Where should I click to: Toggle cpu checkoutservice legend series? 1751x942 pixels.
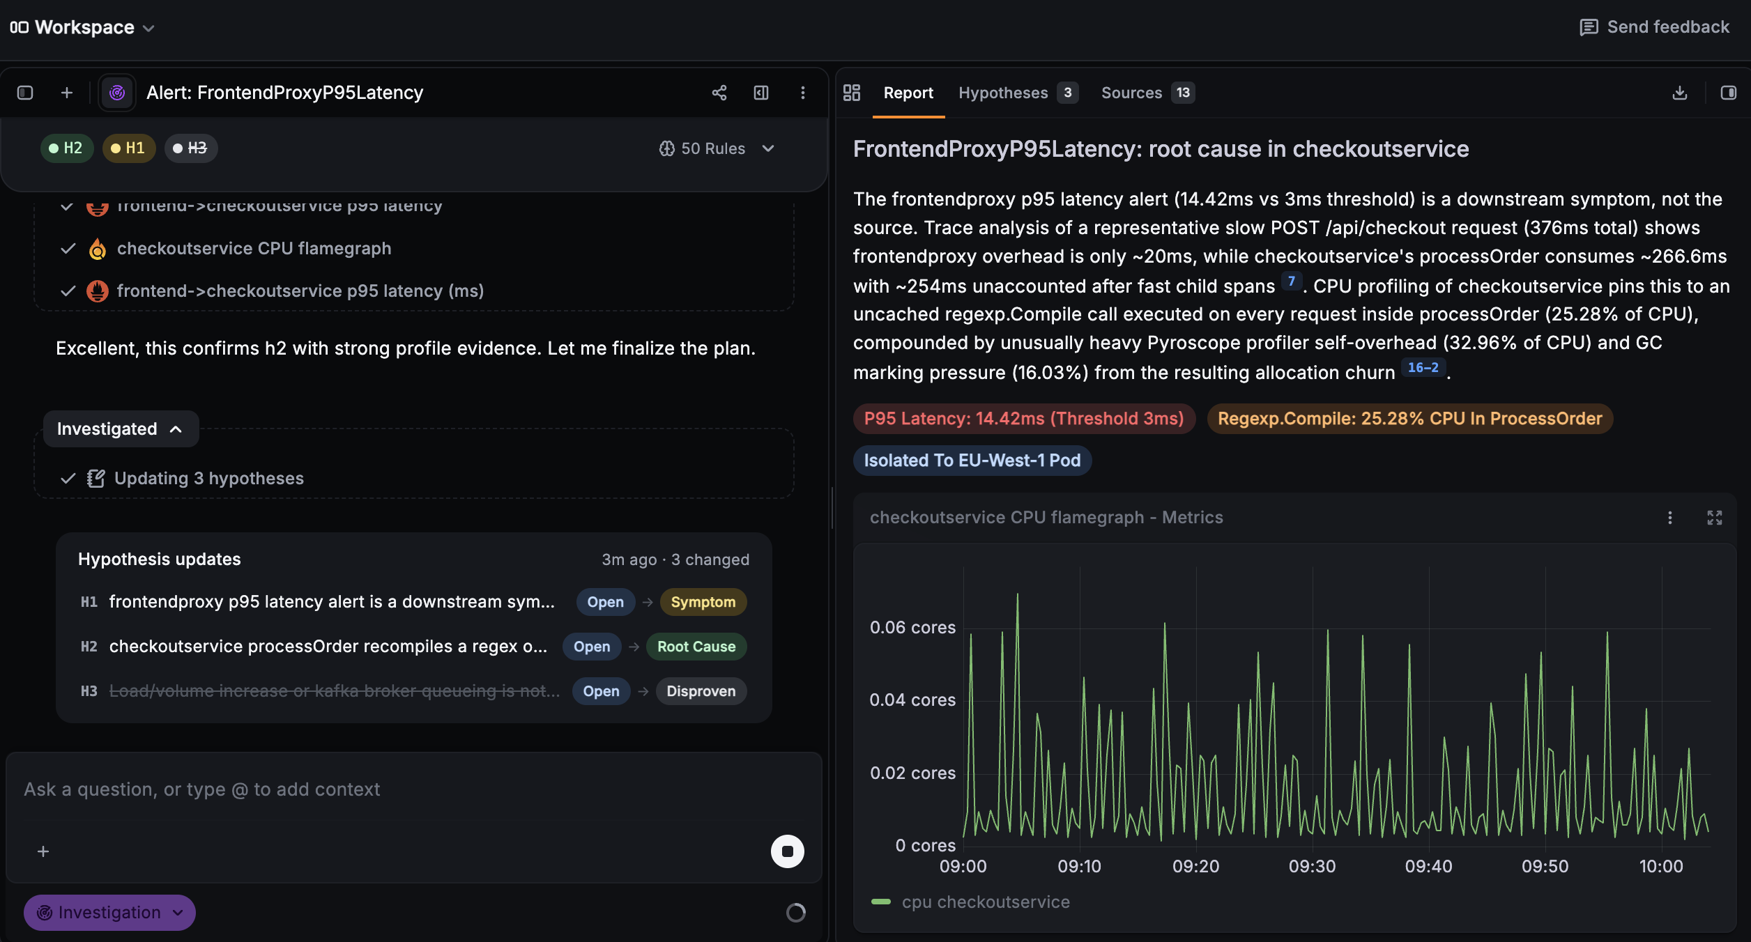(x=970, y=902)
